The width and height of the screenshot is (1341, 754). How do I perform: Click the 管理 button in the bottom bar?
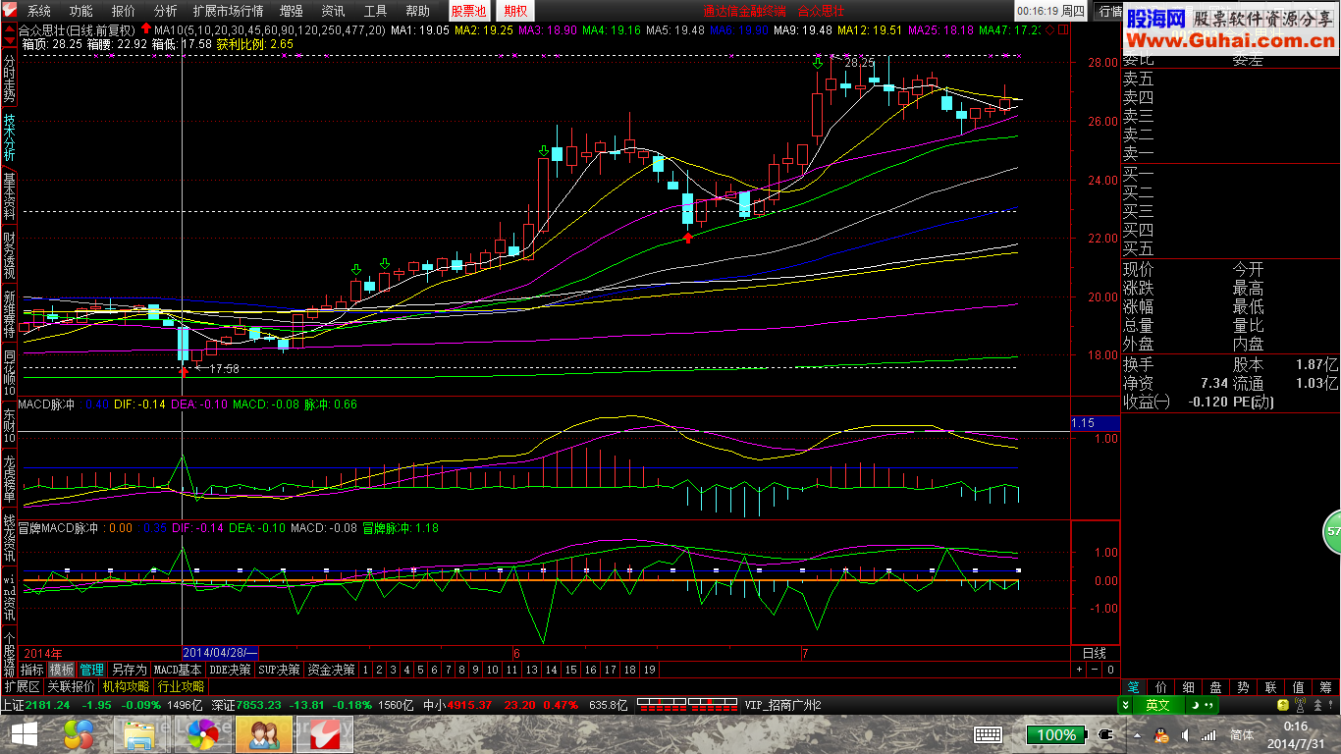click(92, 670)
